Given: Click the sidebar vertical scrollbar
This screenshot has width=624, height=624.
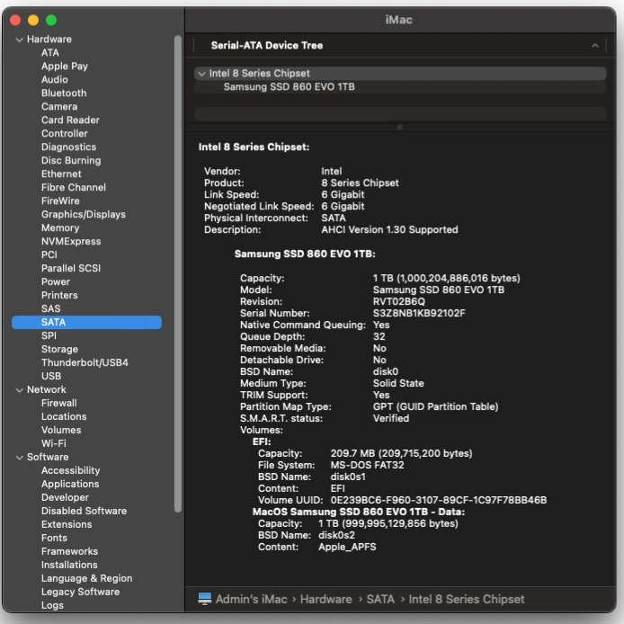Looking at the screenshot, I should point(178,274).
